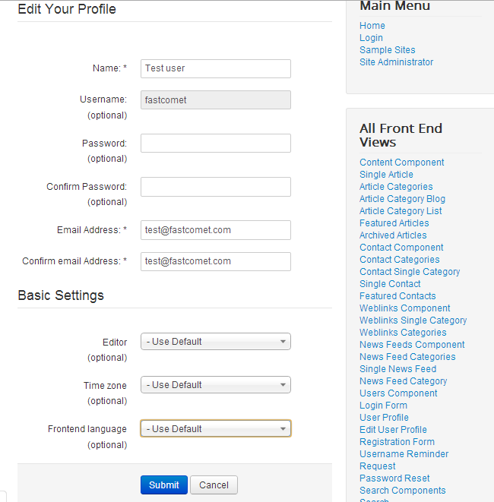Viewport: 494px width, 502px height.
Task: Open the Content Component link
Action: pyautogui.click(x=402, y=163)
